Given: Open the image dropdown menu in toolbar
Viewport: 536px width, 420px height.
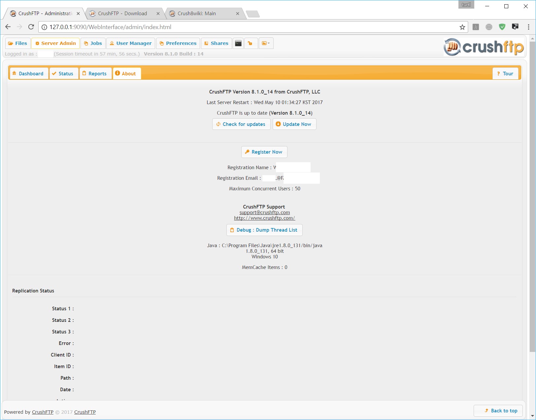Looking at the screenshot, I should pyautogui.click(x=266, y=43).
